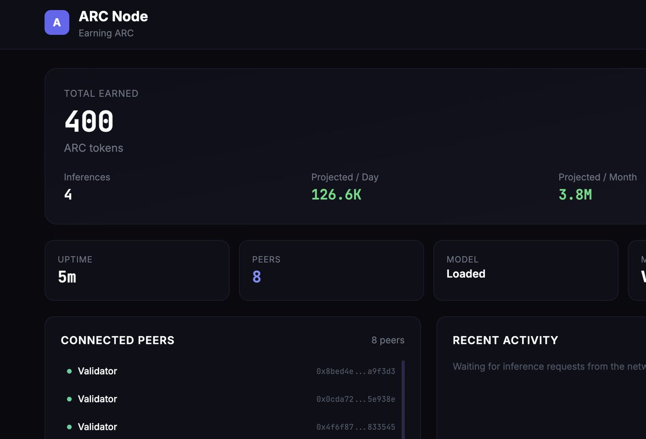Click green status dot beside 0x4f6f87...833545
Image resolution: width=646 pixels, height=439 pixels.
[x=69, y=427]
